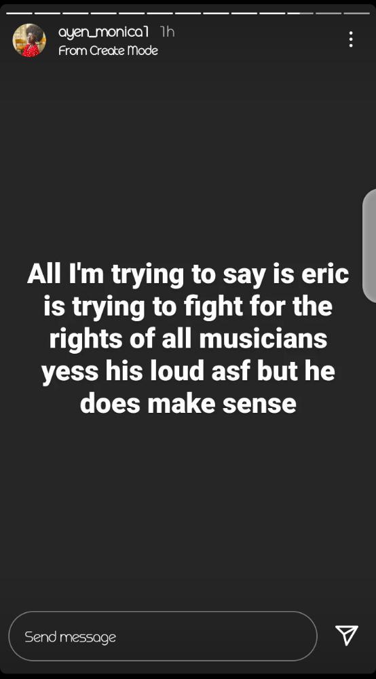Focus the Send message field

(x=163, y=636)
